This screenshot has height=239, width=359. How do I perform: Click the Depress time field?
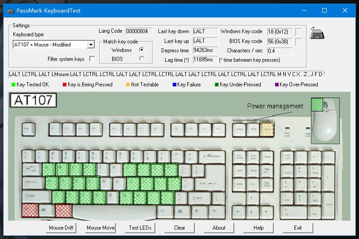pyautogui.click(x=205, y=50)
